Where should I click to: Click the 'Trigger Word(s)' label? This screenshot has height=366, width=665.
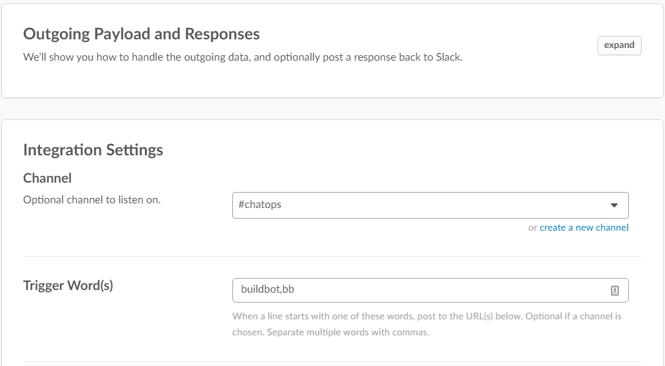[68, 285]
